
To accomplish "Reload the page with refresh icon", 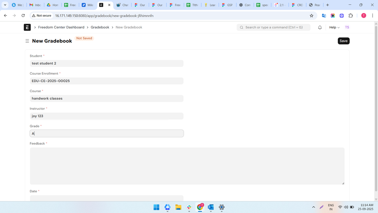I will coord(23,16).
